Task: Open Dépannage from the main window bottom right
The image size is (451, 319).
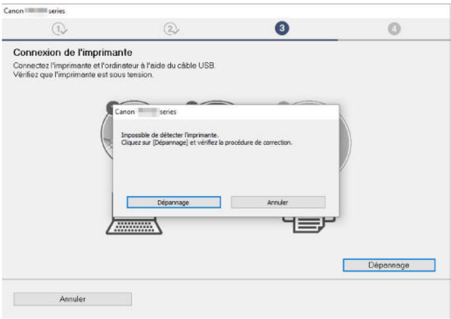Action: click(x=389, y=265)
